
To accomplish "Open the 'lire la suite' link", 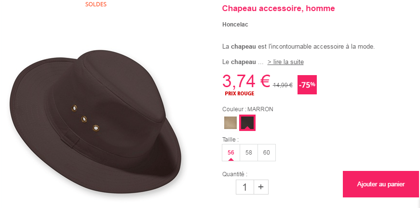I will (x=285, y=62).
